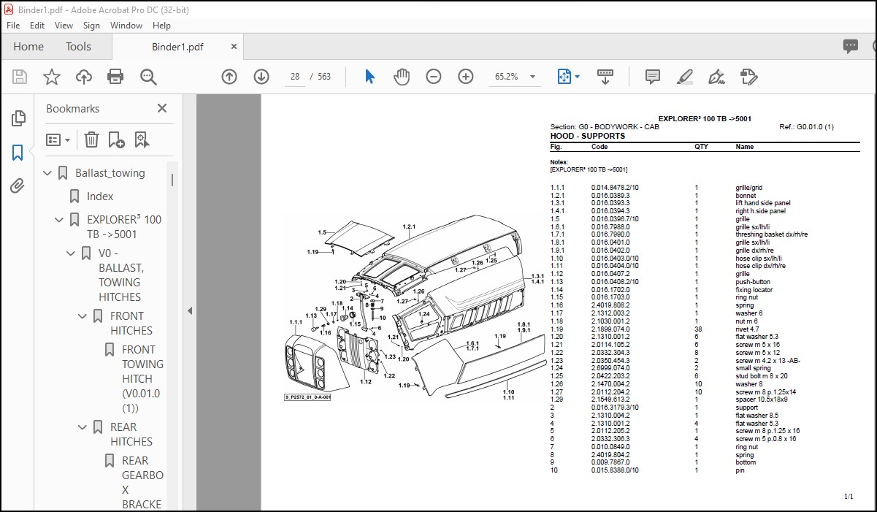Collapse the navigation pane with left arrow
The image size is (877, 512).
[x=189, y=310]
